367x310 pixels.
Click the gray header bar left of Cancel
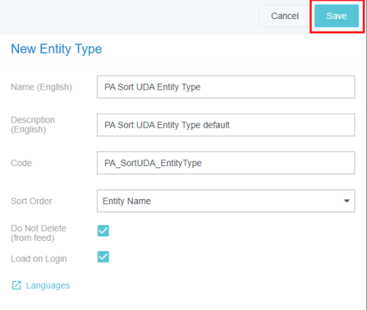128,17
